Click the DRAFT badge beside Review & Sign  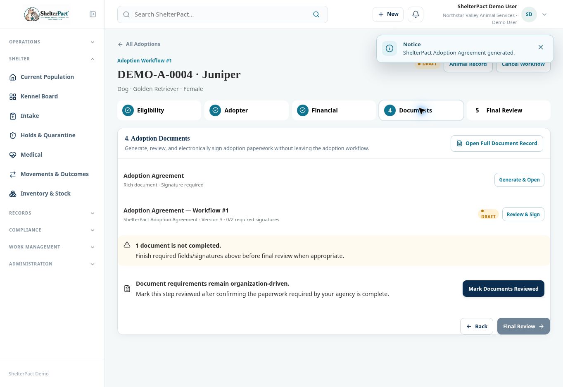tap(488, 214)
